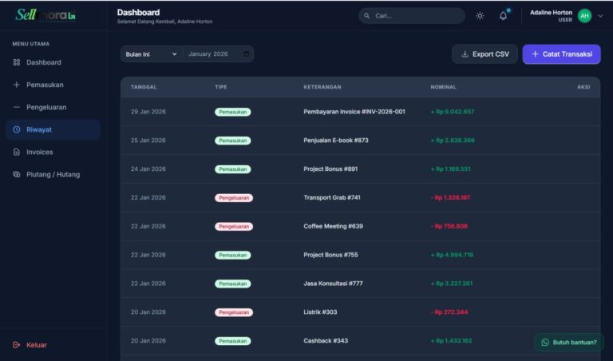
Task: Open the Pemasukan menu item
Action: pos(45,85)
